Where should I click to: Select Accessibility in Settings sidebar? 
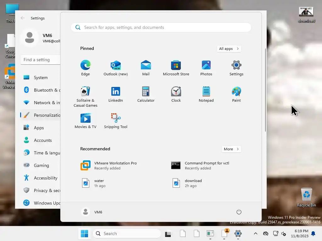click(x=41, y=178)
